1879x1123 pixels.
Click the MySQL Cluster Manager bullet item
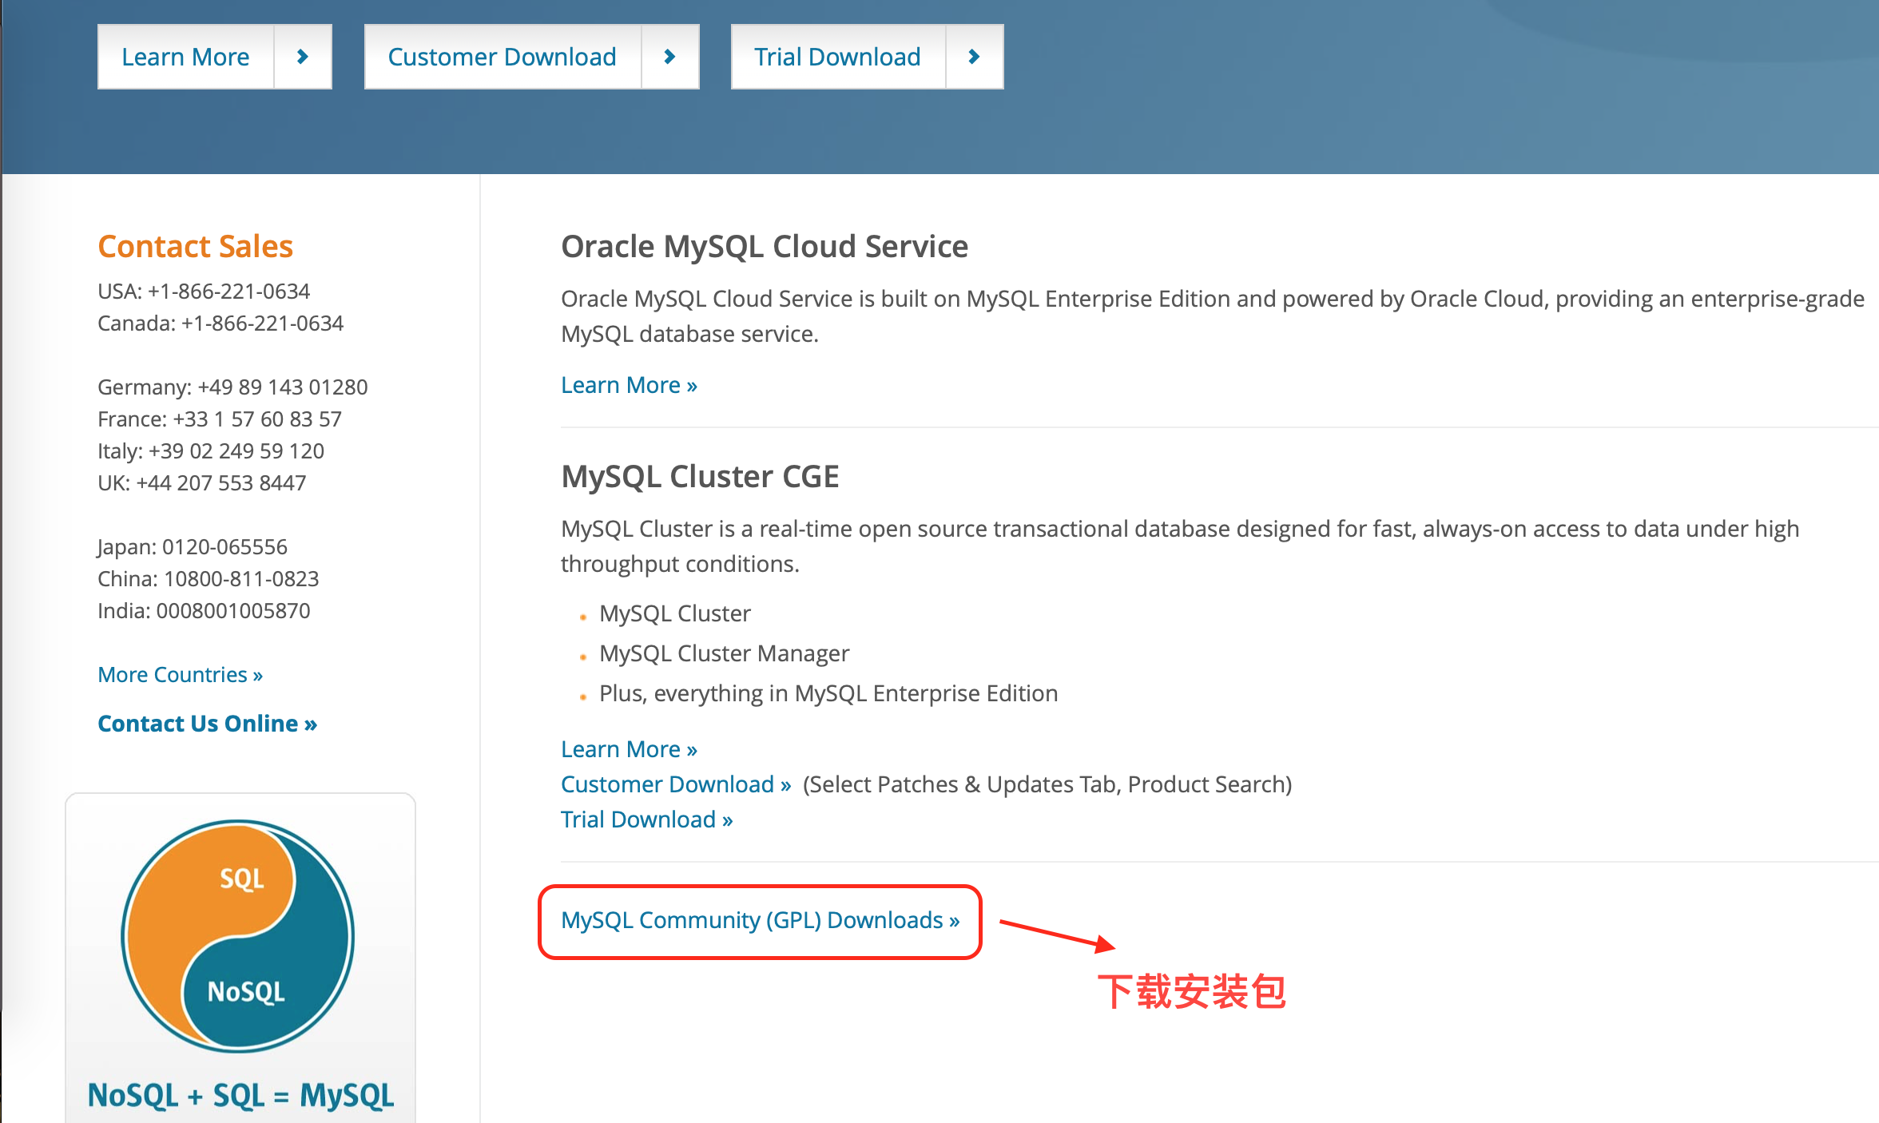point(724,653)
